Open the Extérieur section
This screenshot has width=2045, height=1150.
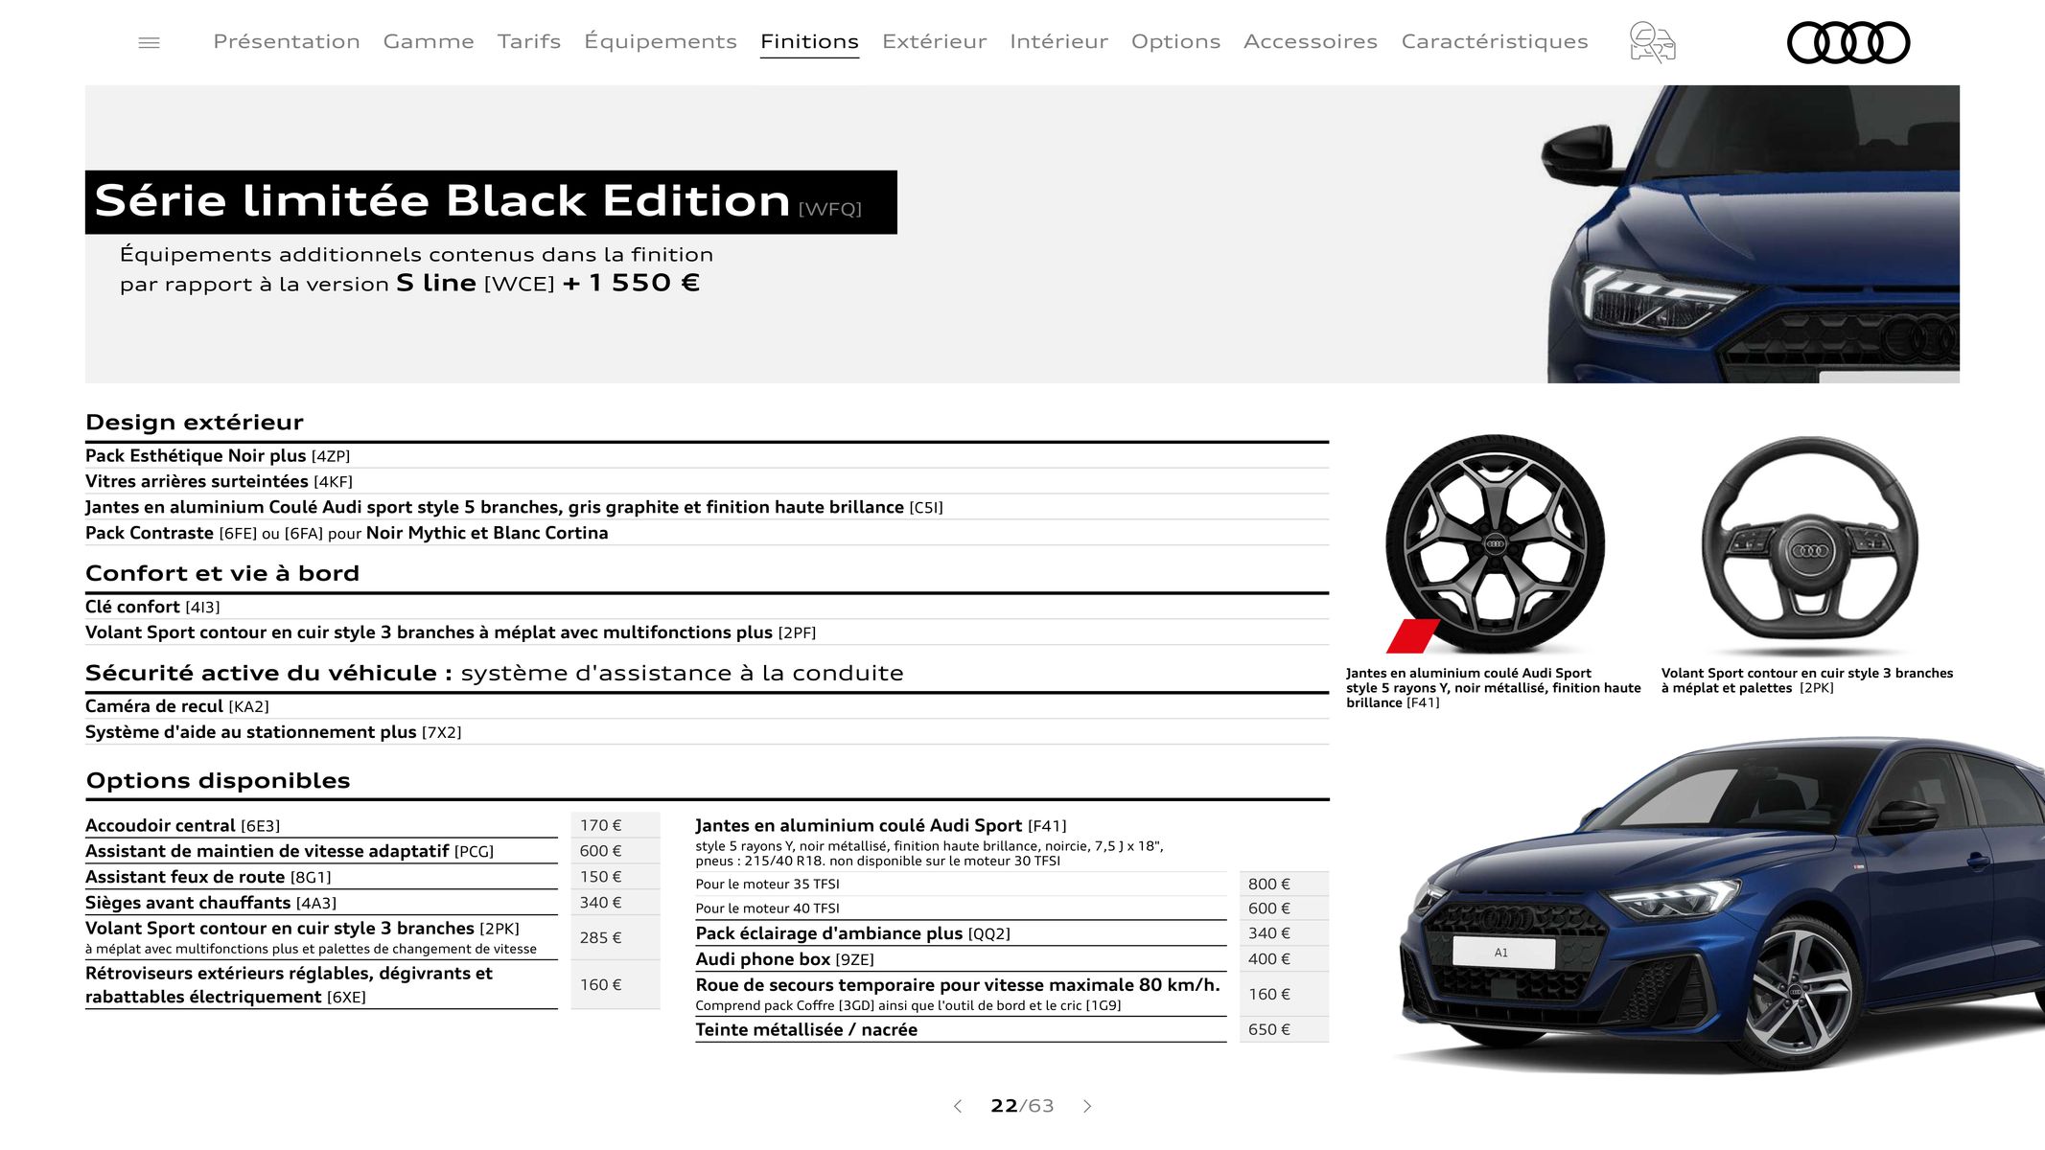(934, 41)
